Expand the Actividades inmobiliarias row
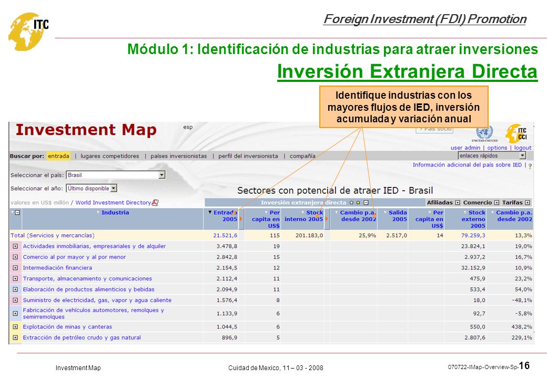The height and width of the screenshot is (378, 547). coord(15,246)
